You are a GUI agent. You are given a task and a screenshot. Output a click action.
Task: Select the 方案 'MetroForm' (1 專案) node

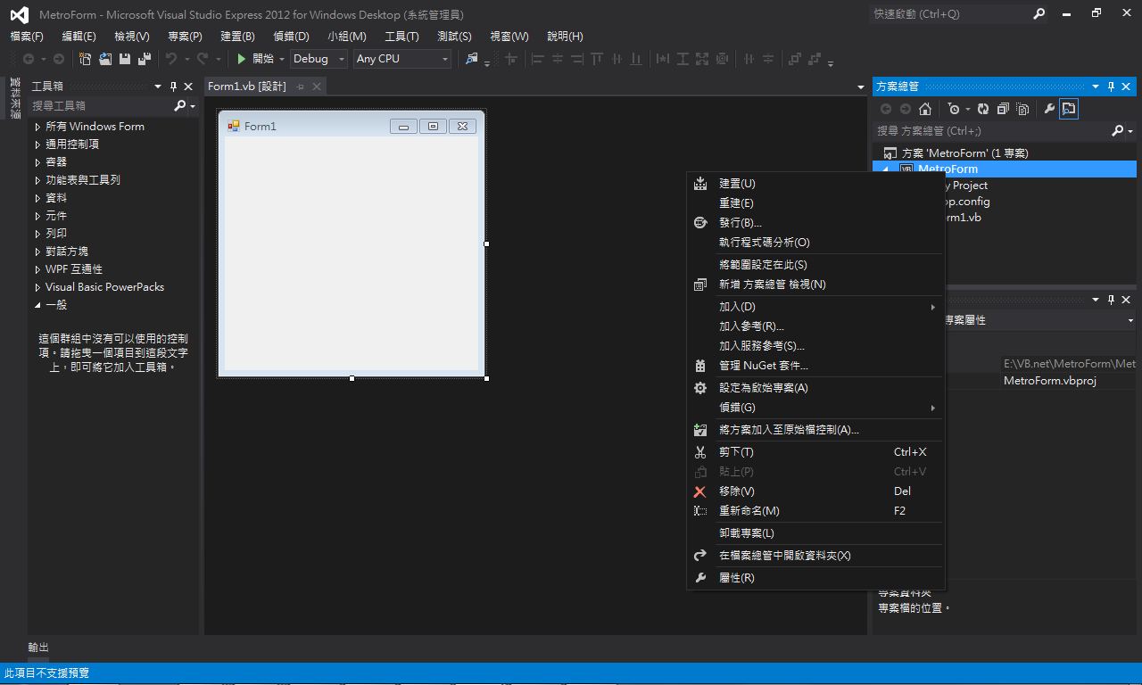pos(965,153)
